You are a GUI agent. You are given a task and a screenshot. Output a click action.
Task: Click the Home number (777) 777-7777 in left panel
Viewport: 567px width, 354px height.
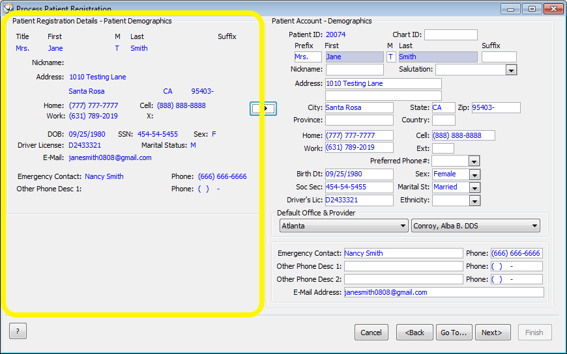pos(93,105)
